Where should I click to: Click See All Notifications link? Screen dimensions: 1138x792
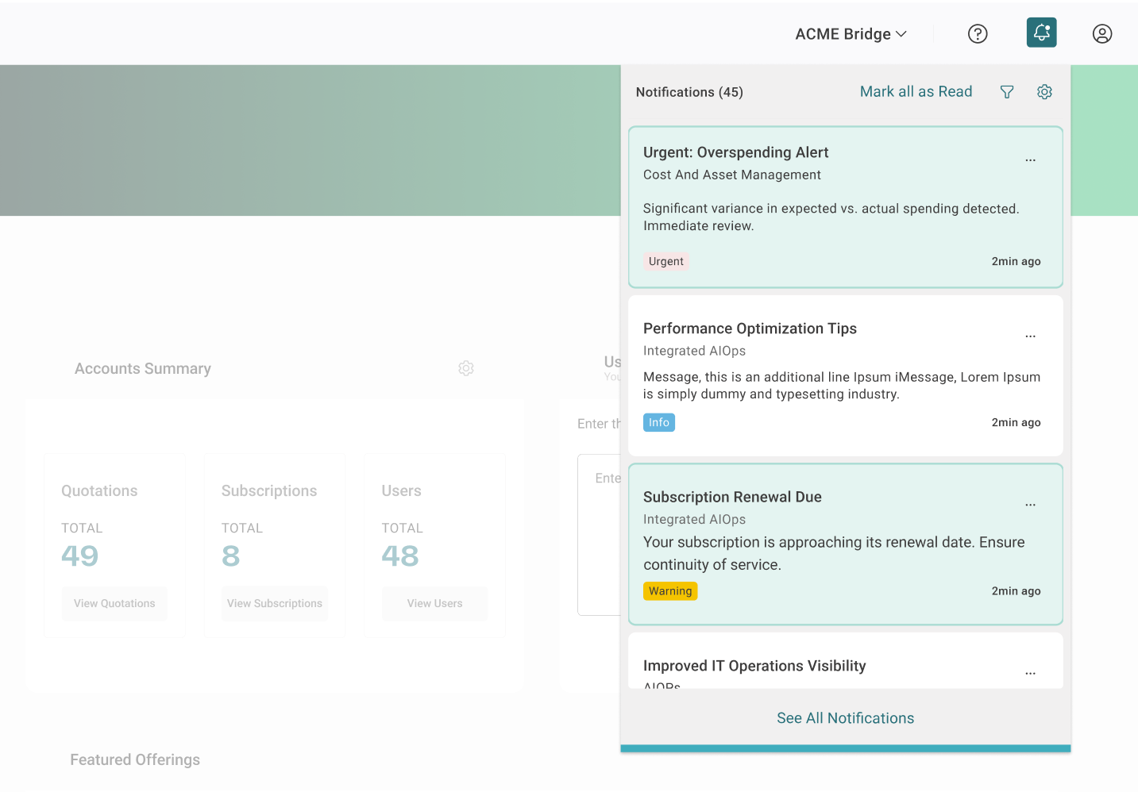tap(845, 718)
